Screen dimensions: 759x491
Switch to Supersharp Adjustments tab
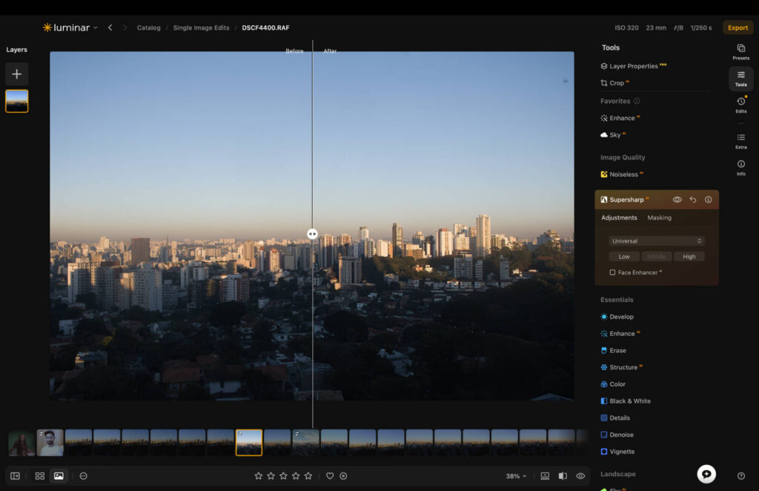(x=619, y=218)
